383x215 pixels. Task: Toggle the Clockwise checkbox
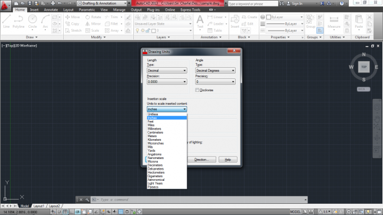197,90
